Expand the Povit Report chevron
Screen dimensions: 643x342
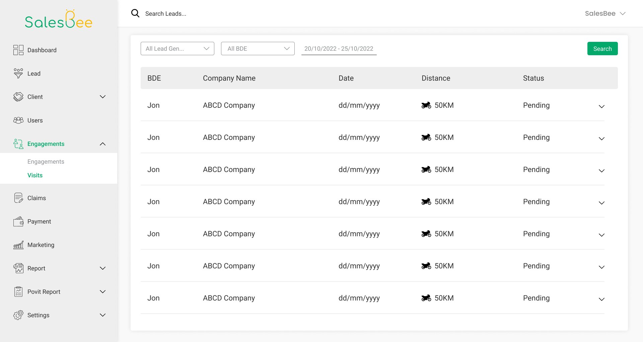103,291
